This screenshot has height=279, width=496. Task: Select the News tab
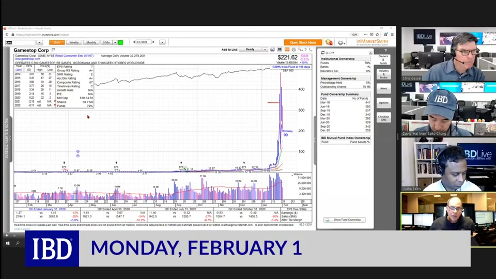point(383,88)
